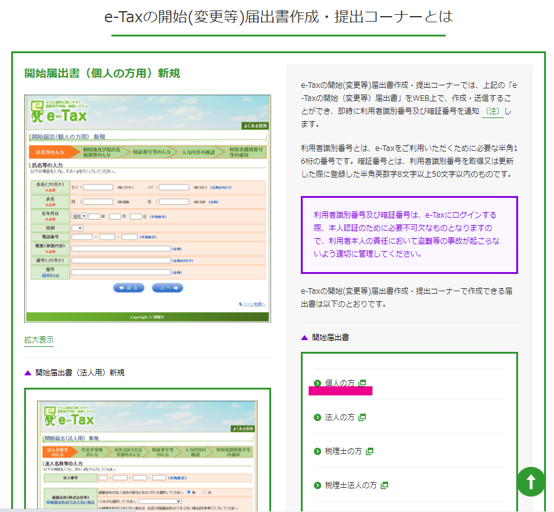Click the paragraph starting 利用者識別番号とは
Screen dimensions: 554x512
pyautogui.click(x=409, y=161)
